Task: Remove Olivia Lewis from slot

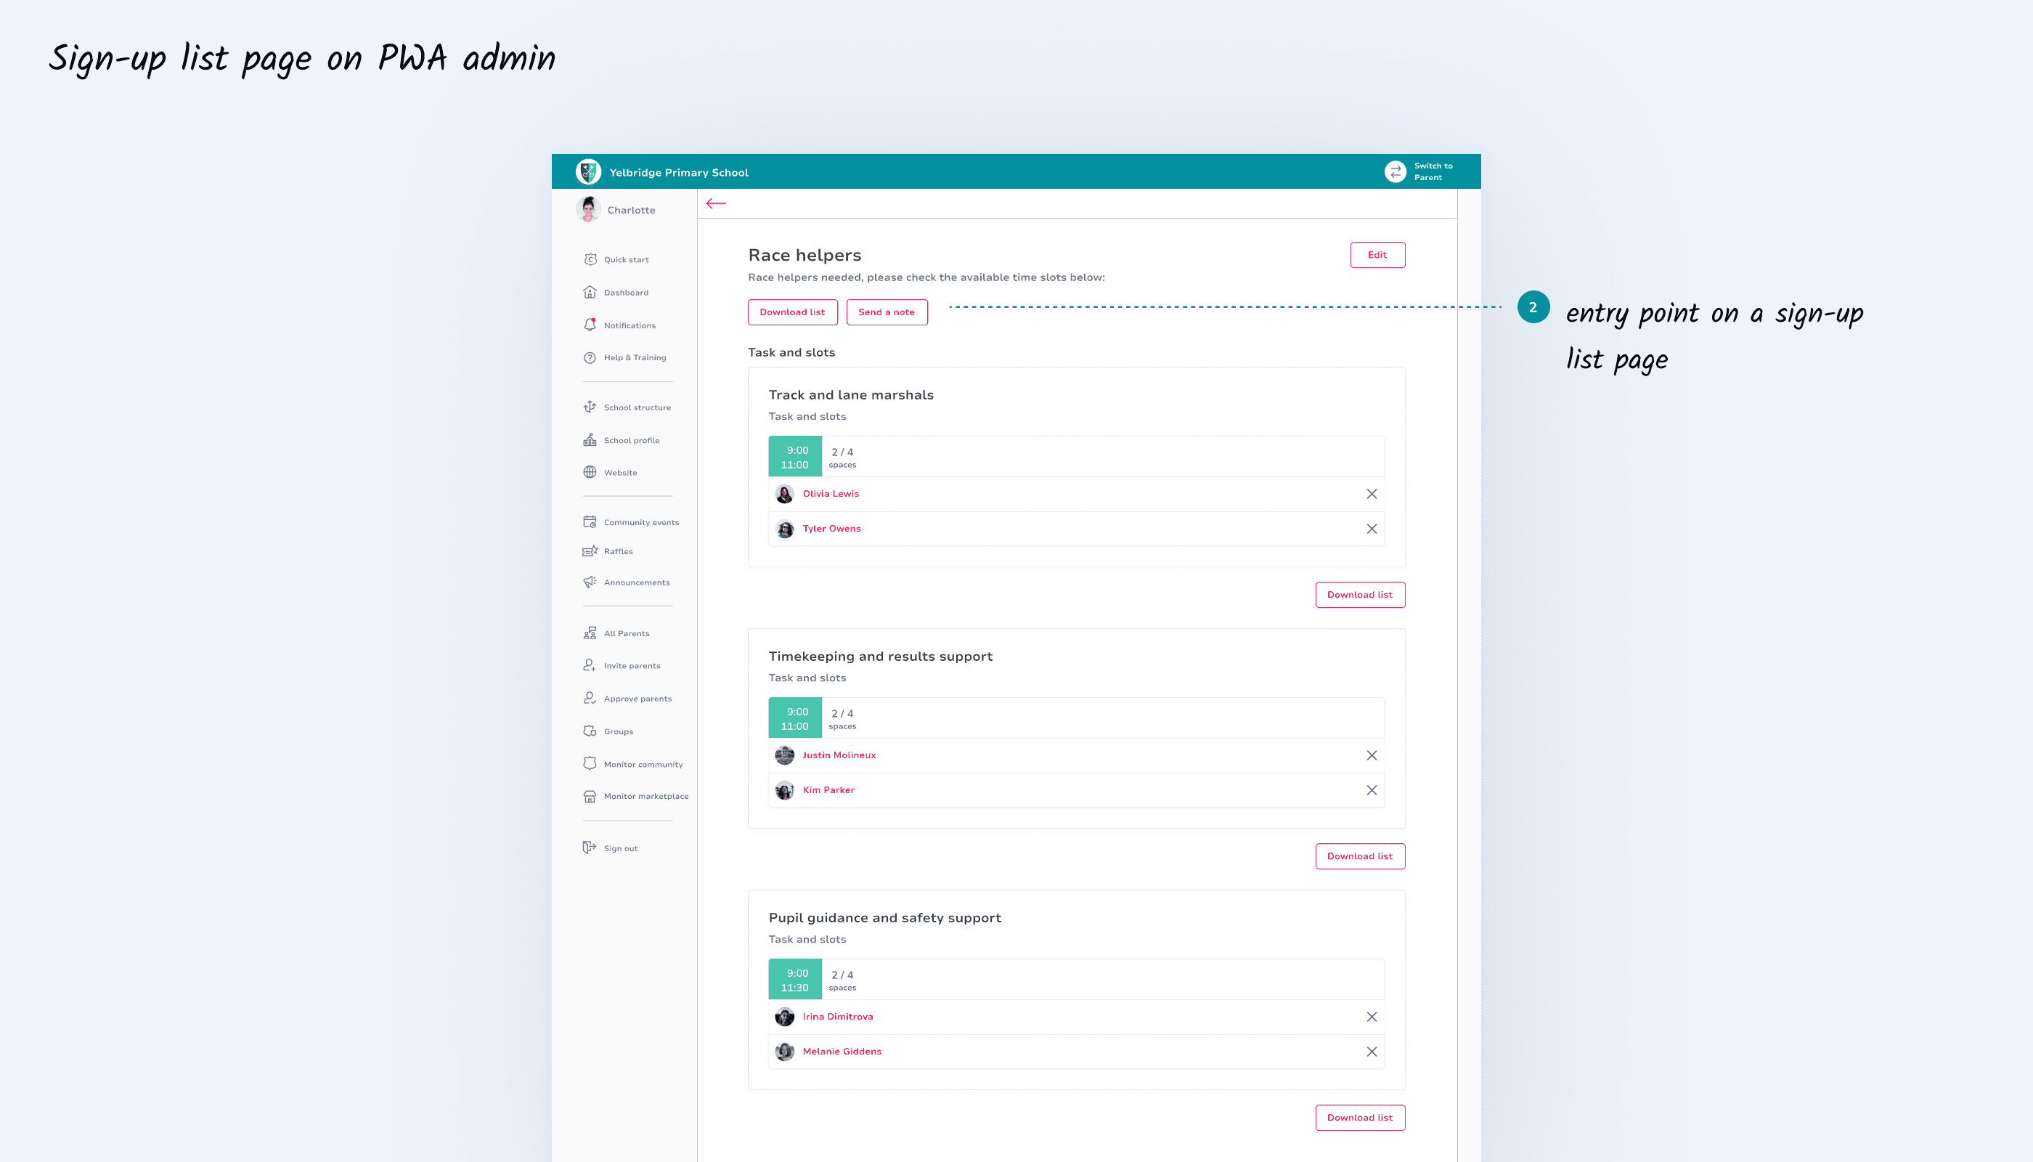Action: 1372,494
